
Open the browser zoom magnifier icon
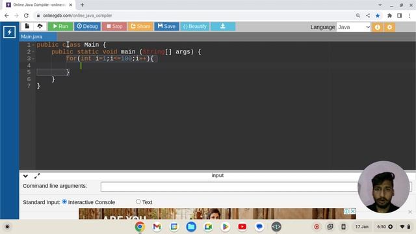coord(358,16)
